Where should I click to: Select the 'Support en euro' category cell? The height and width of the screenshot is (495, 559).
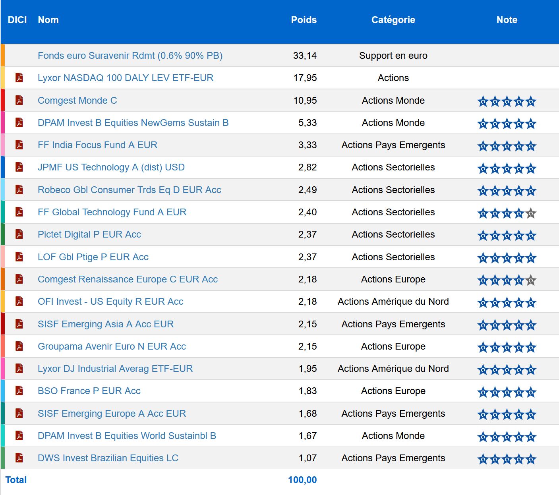pyautogui.click(x=393, y=56)
